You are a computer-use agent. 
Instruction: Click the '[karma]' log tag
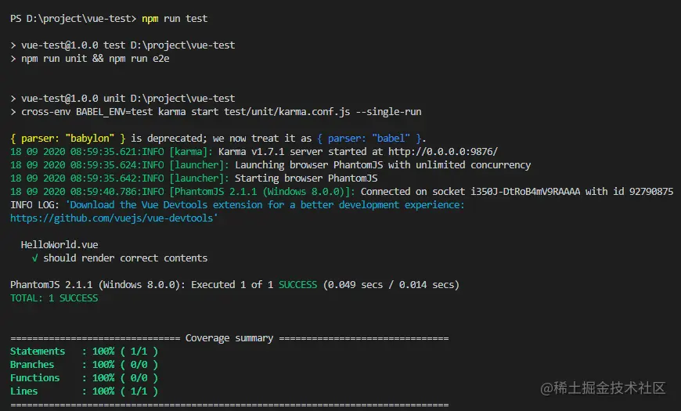pyautogui.click(x=191, y=152)
